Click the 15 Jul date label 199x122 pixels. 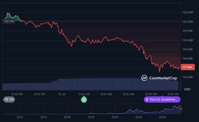click(x=61, y=94)
